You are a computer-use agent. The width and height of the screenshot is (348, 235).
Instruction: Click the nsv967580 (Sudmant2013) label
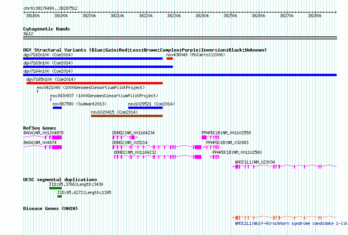click(79, 104)
